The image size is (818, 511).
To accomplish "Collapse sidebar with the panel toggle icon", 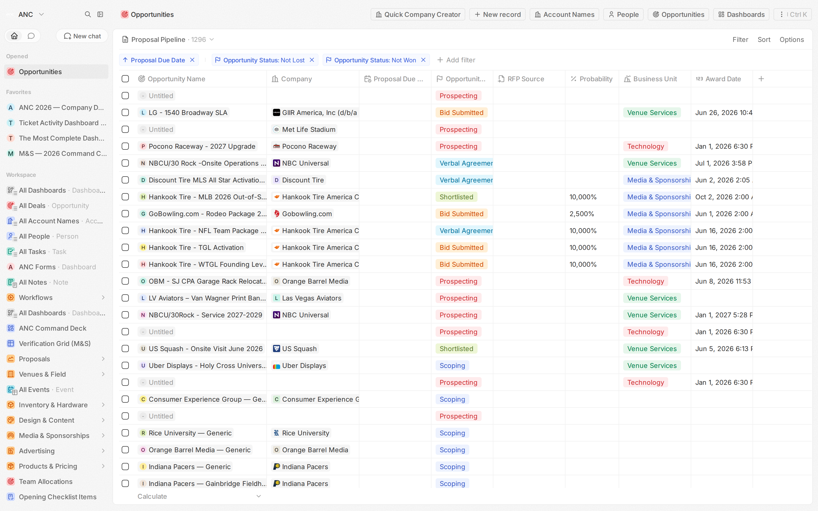I will [x=100, y=14].
